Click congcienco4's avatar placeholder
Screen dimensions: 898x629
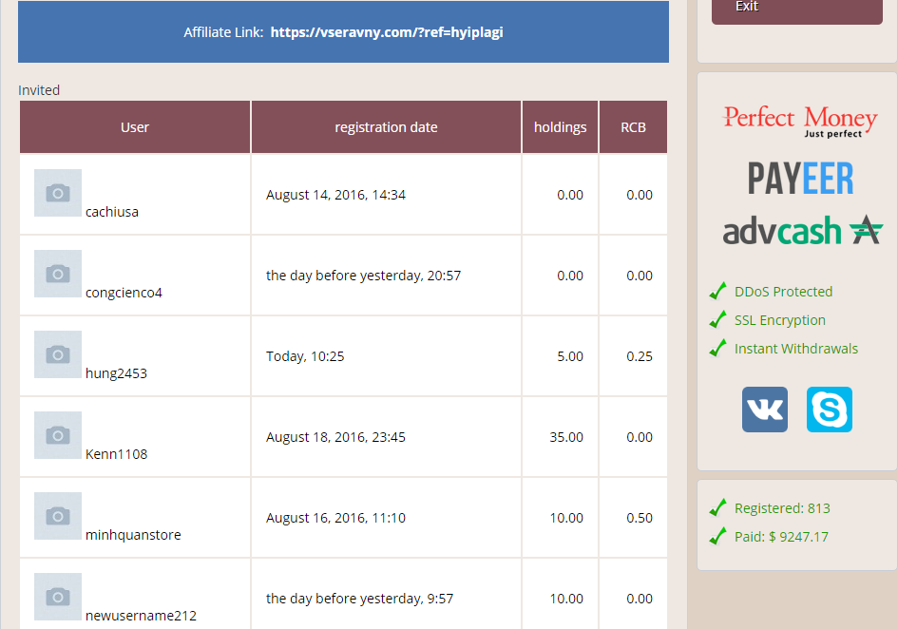(58, 274)
